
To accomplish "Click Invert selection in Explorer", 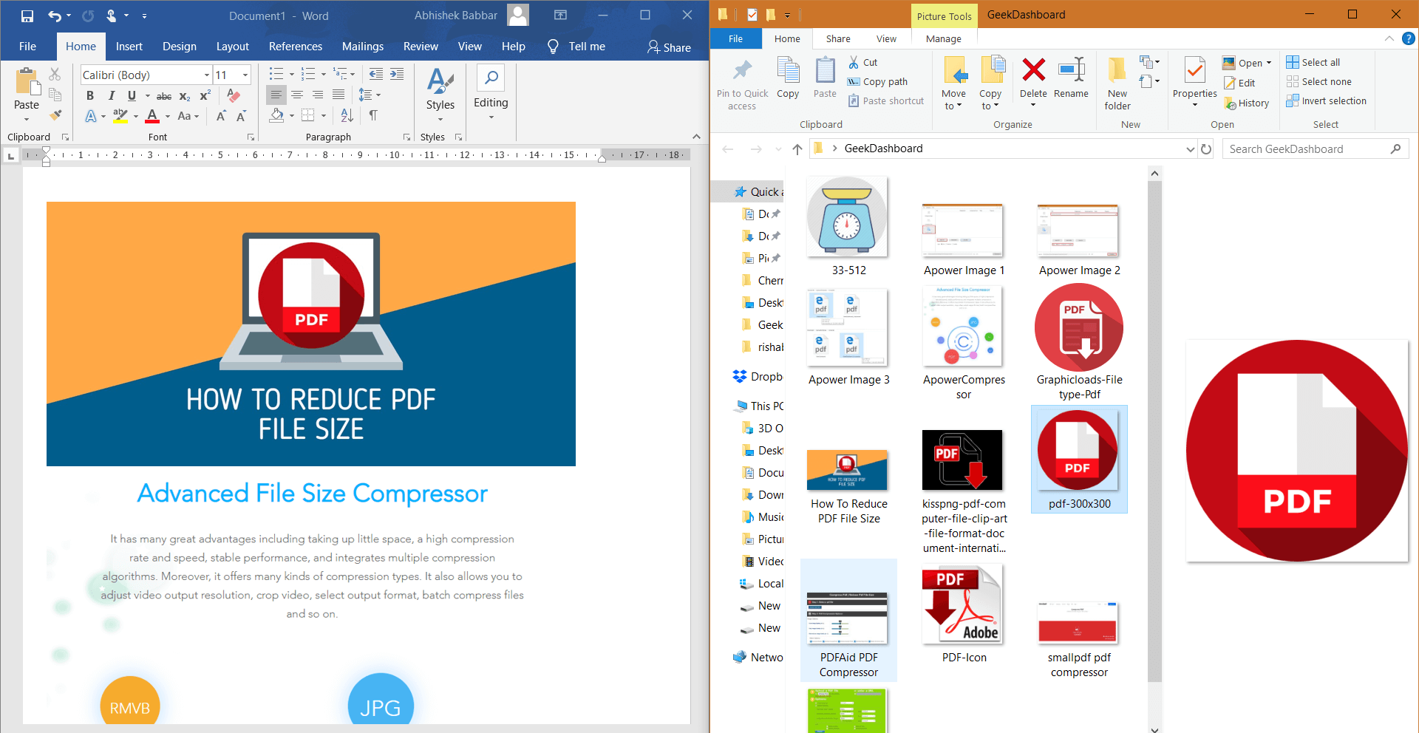I will tap(1326, 101).
